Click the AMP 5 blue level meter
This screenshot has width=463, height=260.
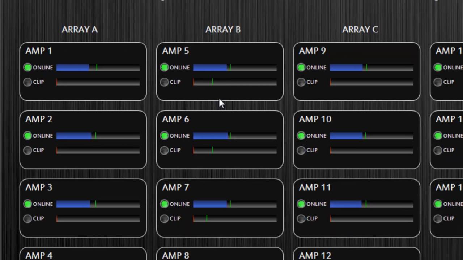point(235,68)
